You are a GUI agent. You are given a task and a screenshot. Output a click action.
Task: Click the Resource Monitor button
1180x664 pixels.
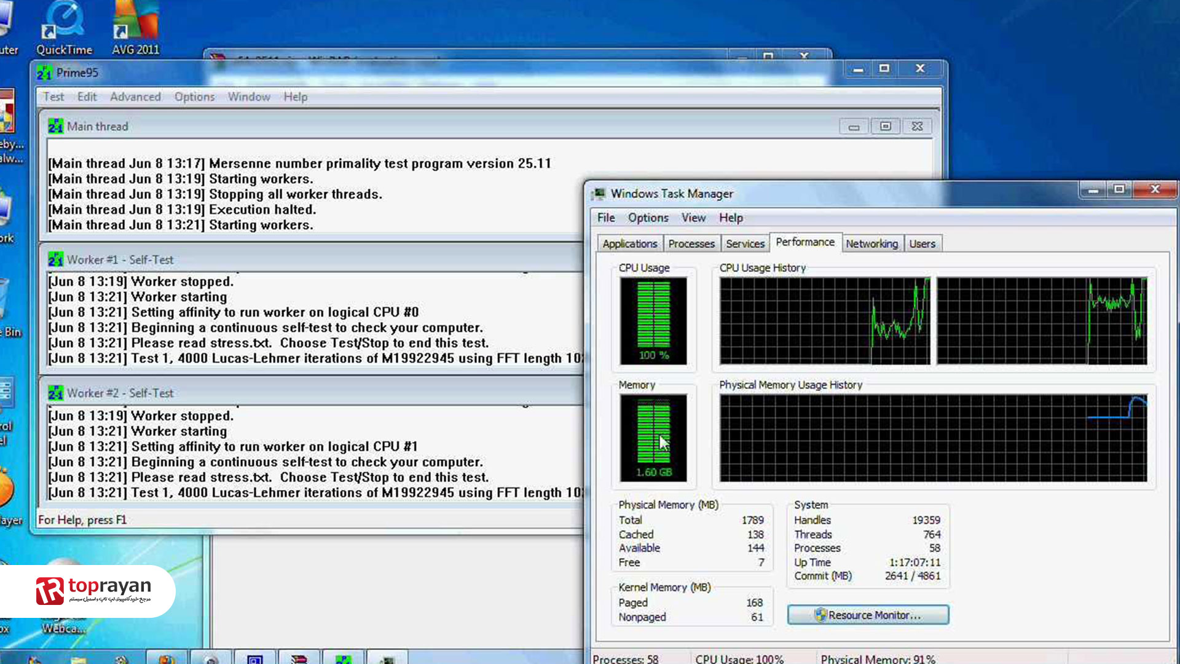(x=868, y=615)
